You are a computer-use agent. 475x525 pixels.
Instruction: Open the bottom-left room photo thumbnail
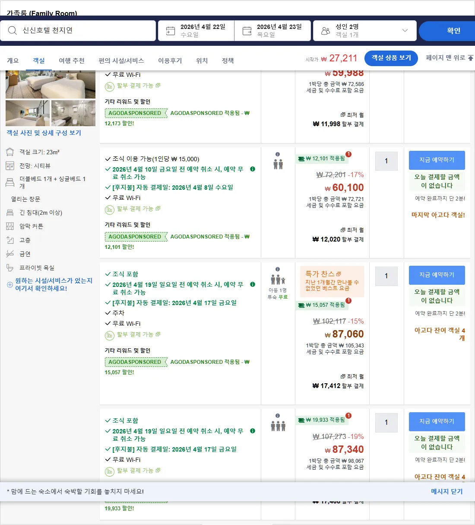pos(28,113)
